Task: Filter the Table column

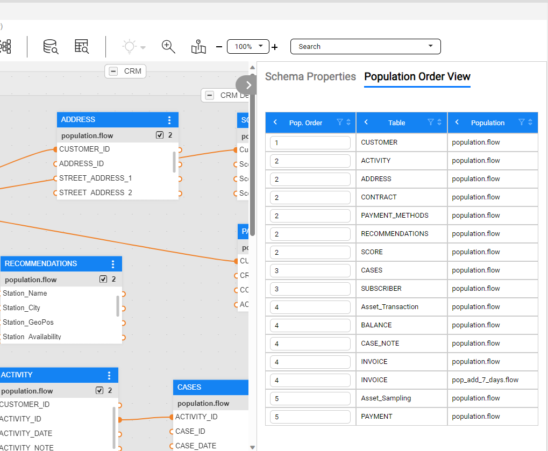Action: point(430,123)
